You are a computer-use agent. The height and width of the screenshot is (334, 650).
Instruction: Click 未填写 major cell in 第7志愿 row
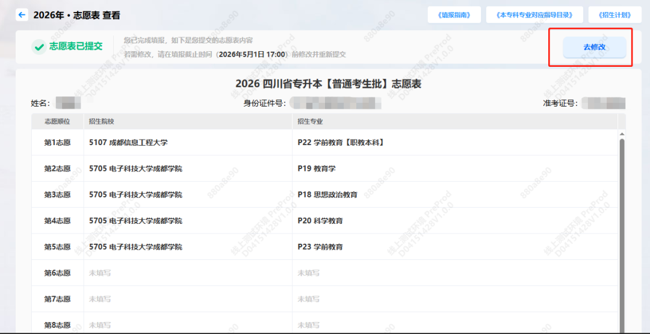click(x=455, y=299)
